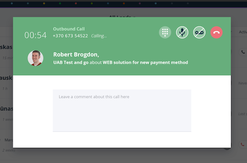This screenshot has height=163, width=247.
Task: Click the Outbound Call label
Action: [69, 29]
